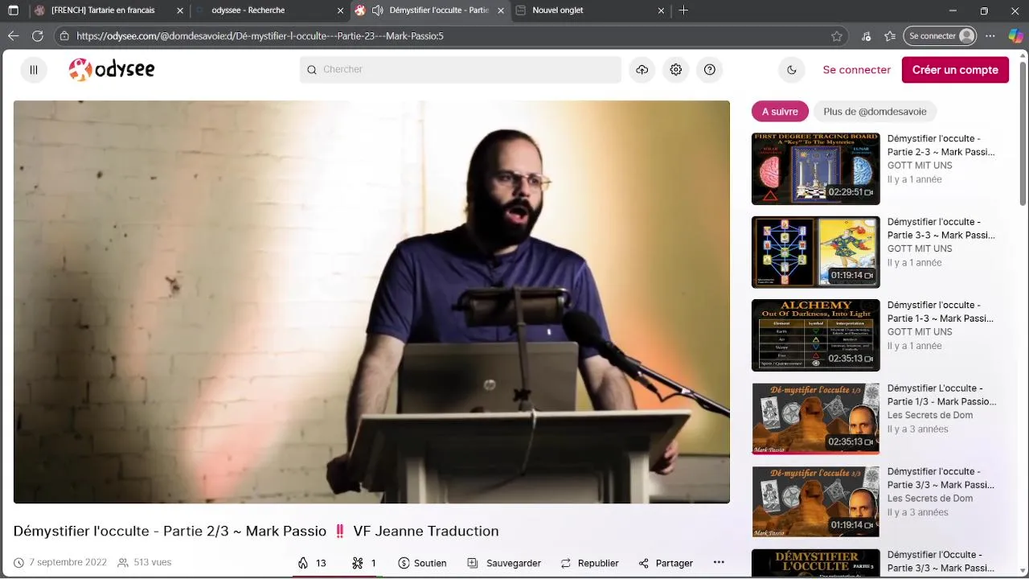Reload the page with refresh icon
This screenshot has height=579, width=1029.
click(x=37, y=36)
